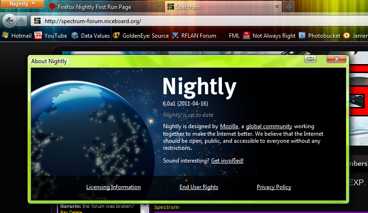Open the Not Always Right bookmark
The height and width of the screenshot is (213, 368).
click(x=269, y=36)
